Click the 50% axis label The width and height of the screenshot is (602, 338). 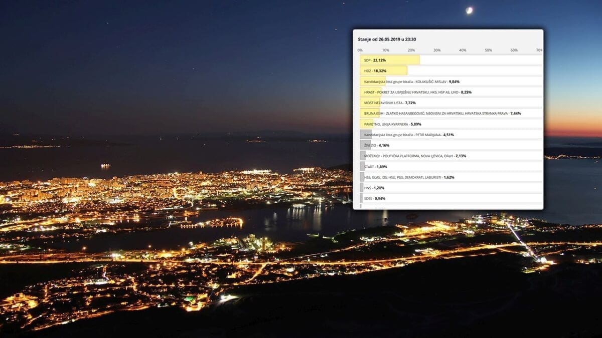(x=488, y=50)
